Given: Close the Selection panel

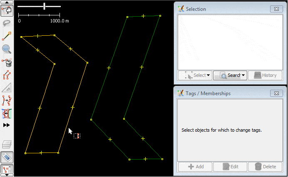Looking at the screenshot, I should pyautogui.click(x=276, y=9).
